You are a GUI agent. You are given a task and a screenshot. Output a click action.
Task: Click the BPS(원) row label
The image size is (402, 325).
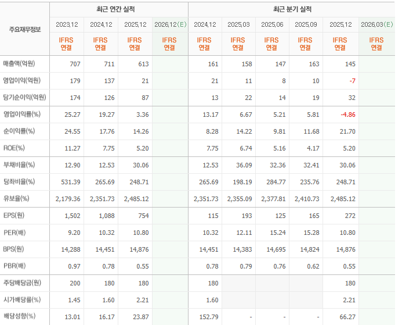pyautogui.click(x=13, y=249)
